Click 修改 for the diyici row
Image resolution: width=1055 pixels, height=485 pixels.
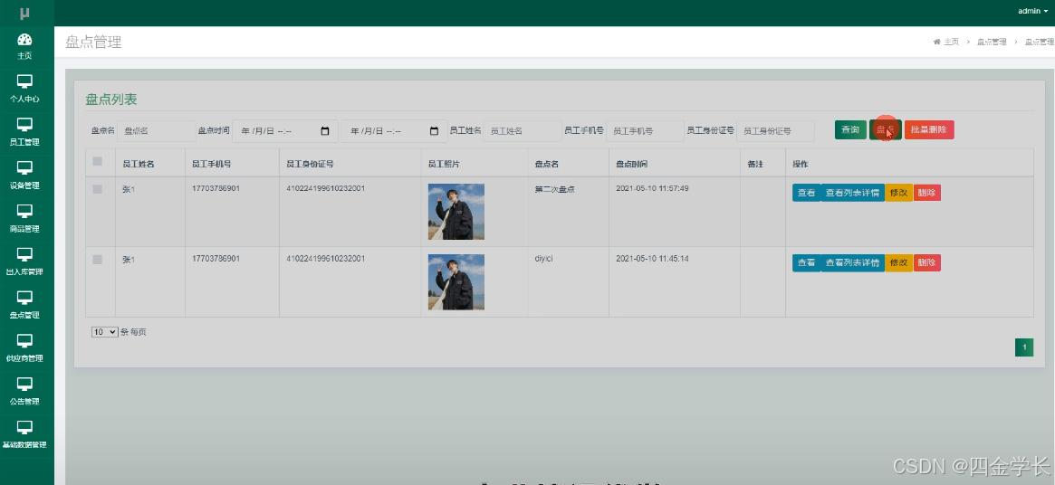point(899,263)
